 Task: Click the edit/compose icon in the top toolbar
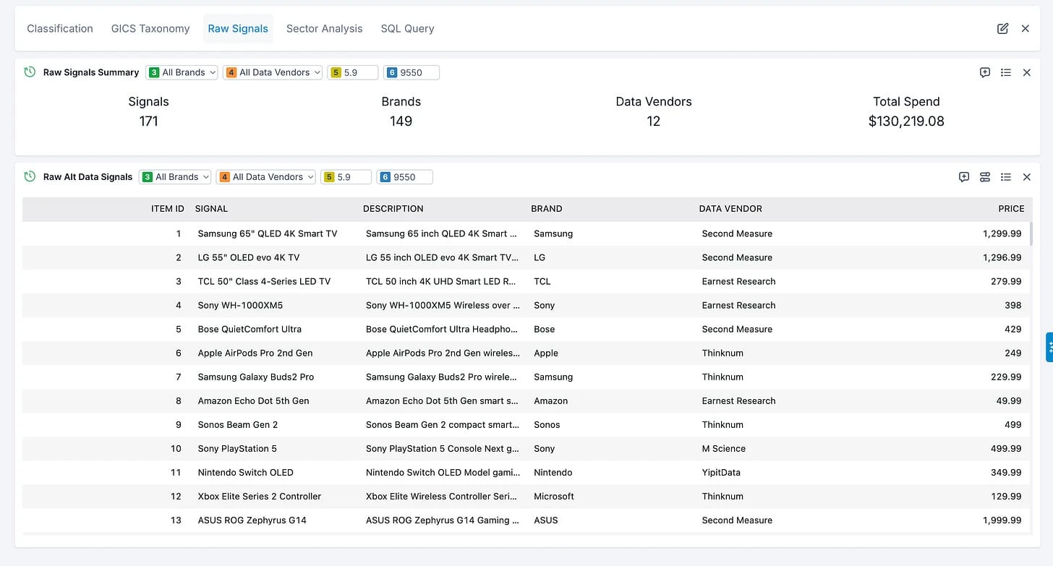tap(1002, 28)
